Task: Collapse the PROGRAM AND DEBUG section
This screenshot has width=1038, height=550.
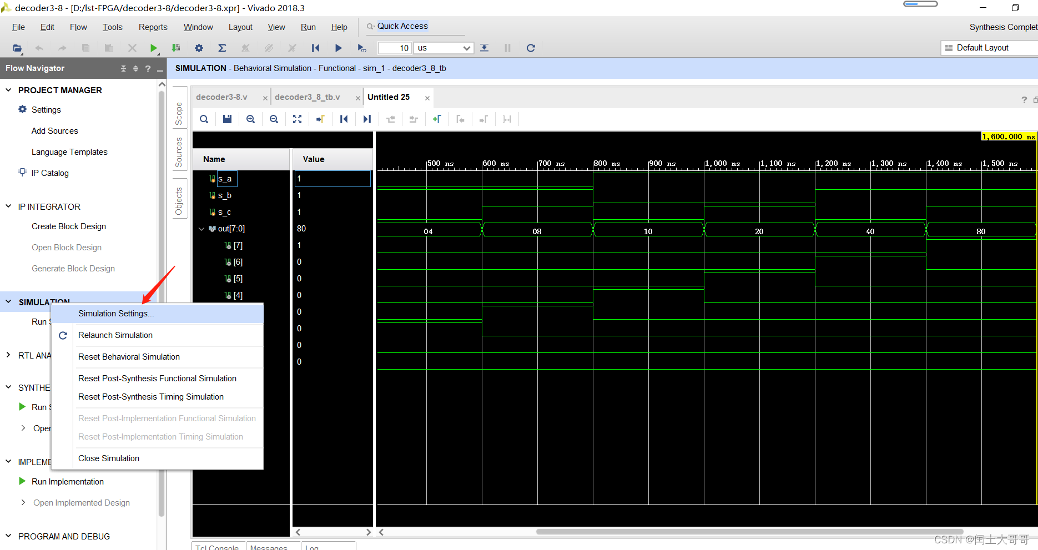Action: 8,536
